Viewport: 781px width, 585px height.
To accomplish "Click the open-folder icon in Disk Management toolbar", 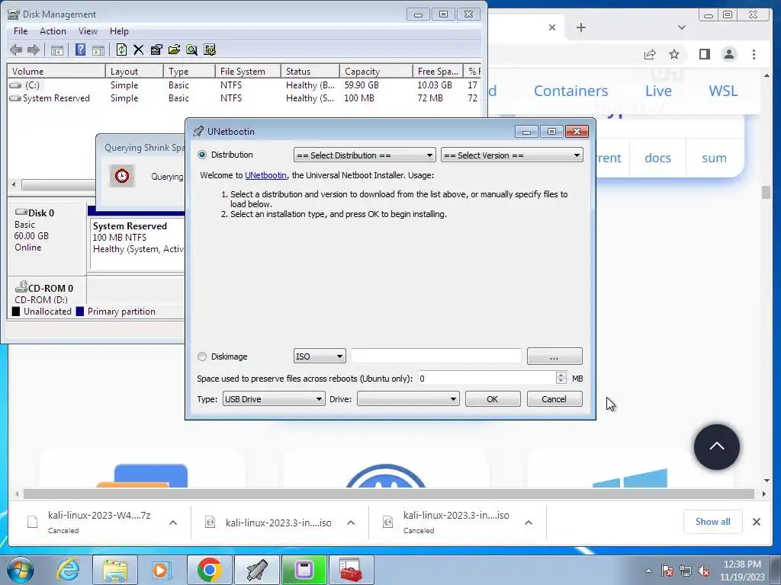I will [x=174, y=50].
